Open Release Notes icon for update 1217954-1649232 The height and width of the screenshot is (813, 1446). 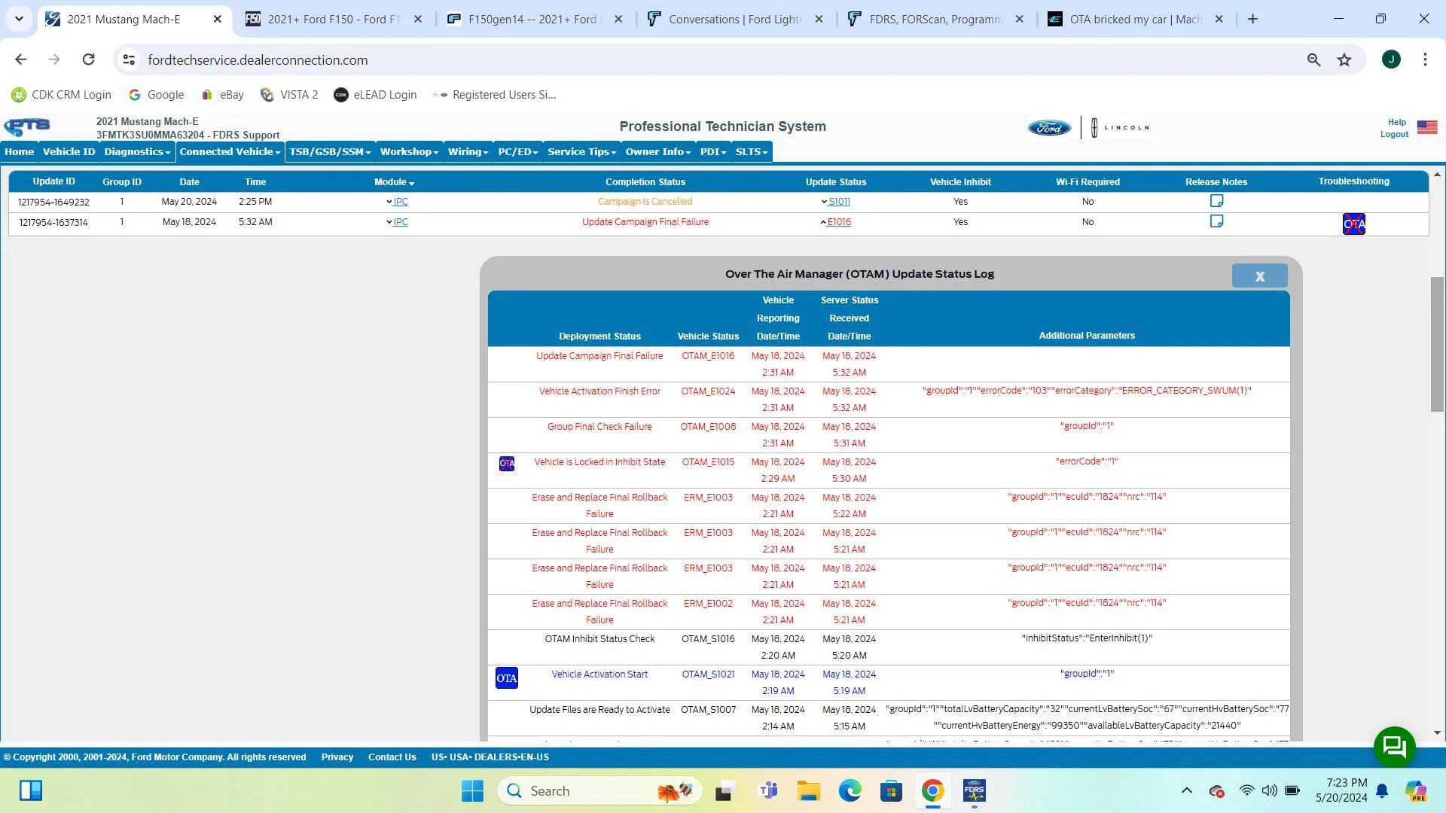pyautogui.click(x=1216, y=201)
